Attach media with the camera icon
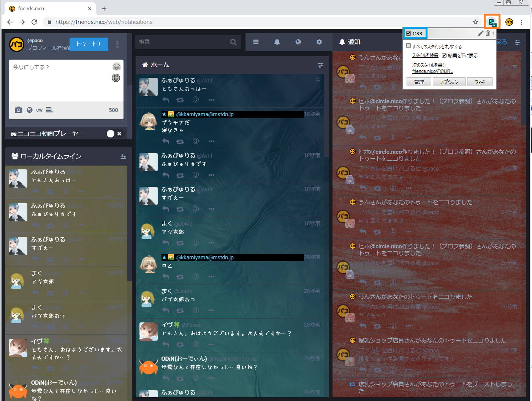Viewport: 532px width, 401px height. point(18,110)
